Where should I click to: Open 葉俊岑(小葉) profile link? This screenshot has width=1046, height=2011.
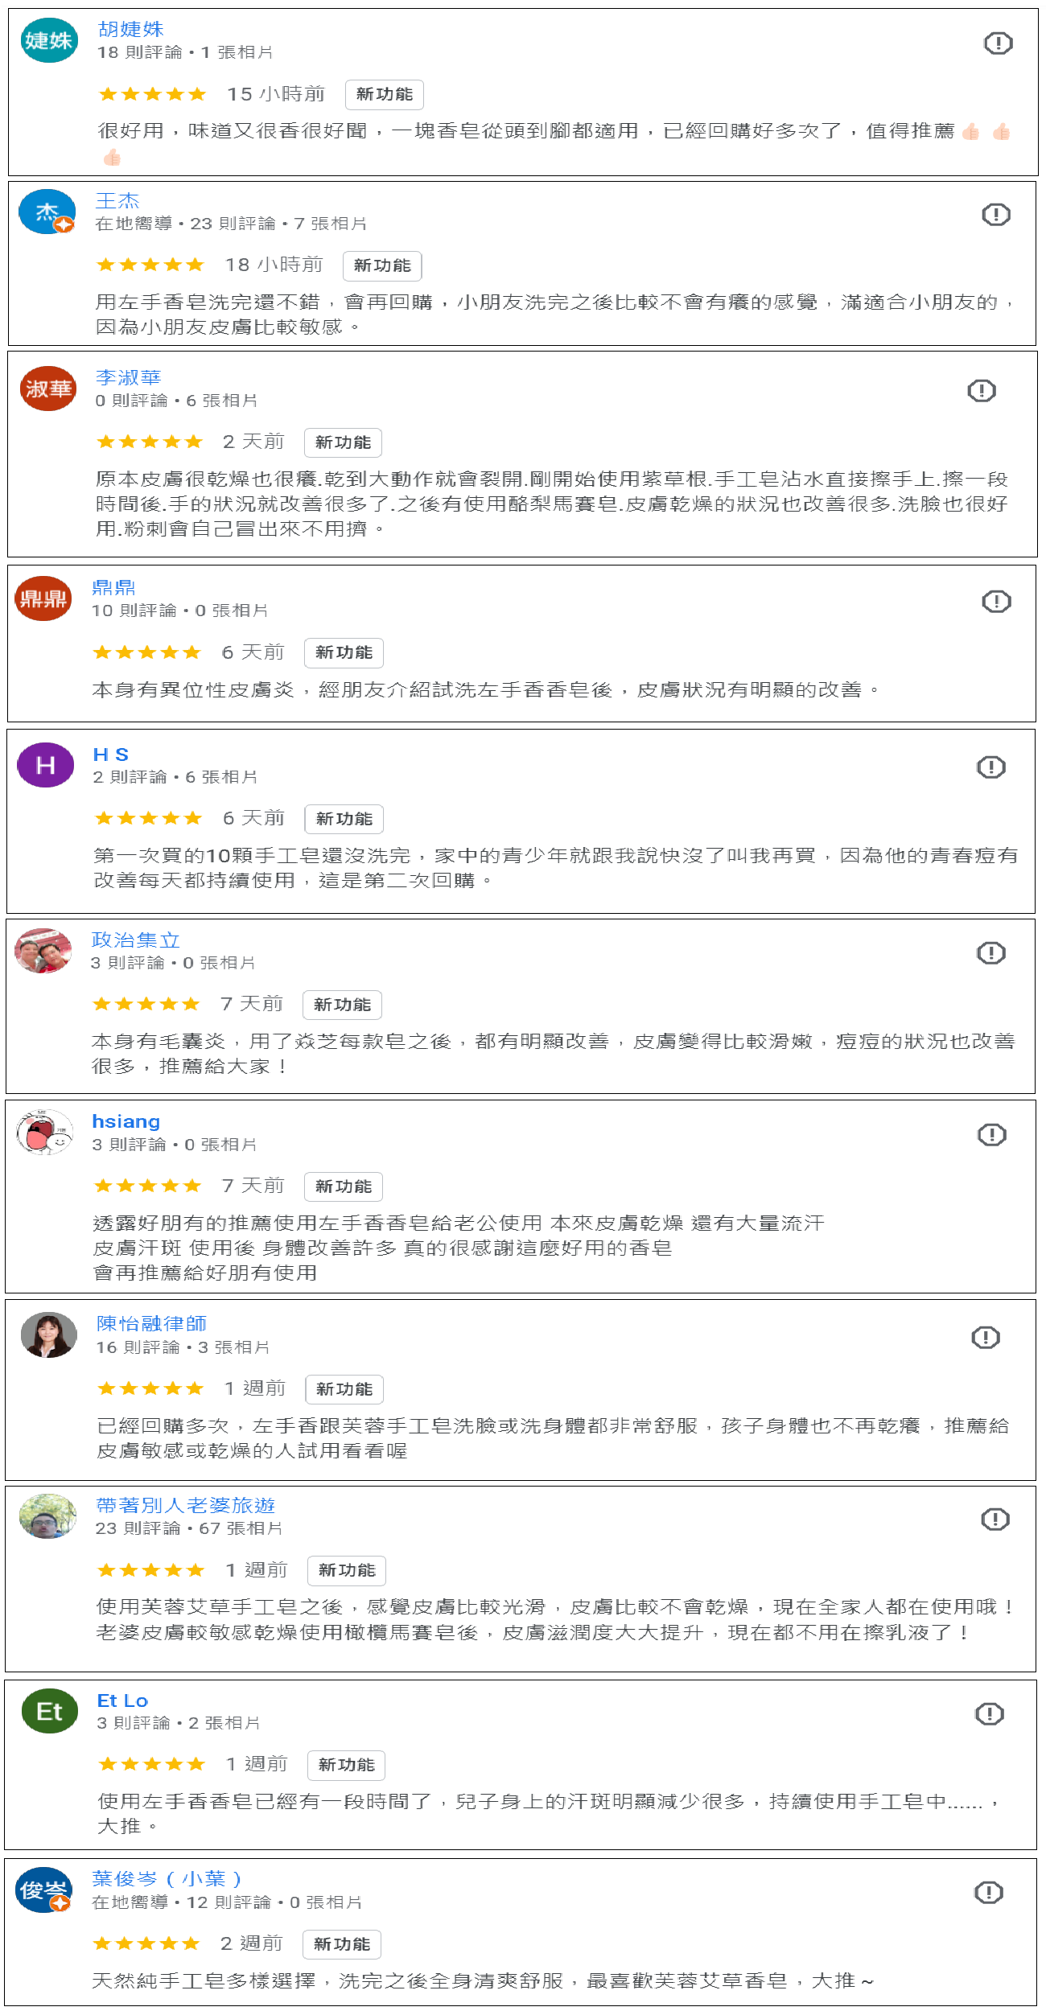pos(167,1879)
